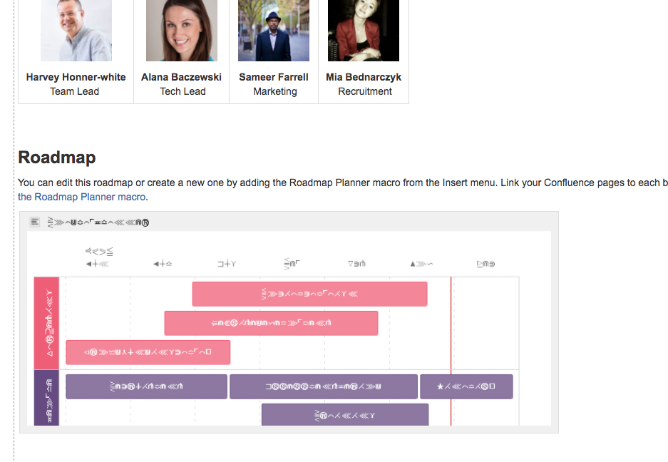Screen dimensions: 668x462
Task: Click the widest purple bar in the roadmap
Action: [324, 386]
